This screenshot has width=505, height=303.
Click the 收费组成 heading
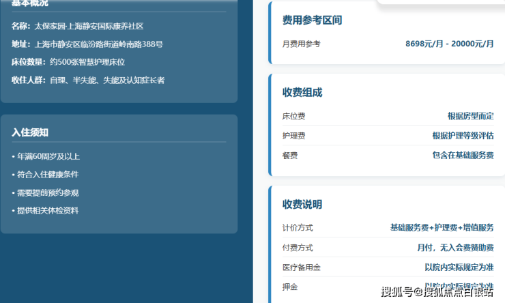point(302,92)
